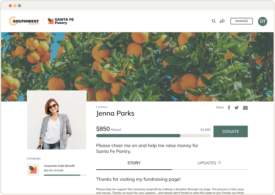
Task: Click the Southwest Solar logo
Action: point(24,21)
